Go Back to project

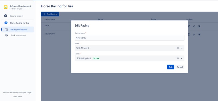[x=16, y=16]
